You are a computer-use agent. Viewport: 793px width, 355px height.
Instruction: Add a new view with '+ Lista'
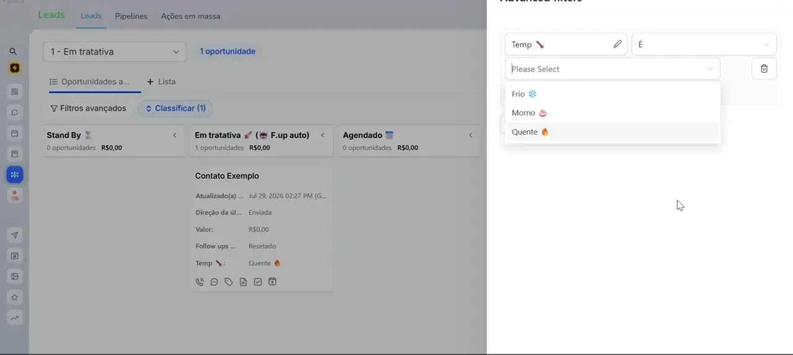click(x=161, y=82)
